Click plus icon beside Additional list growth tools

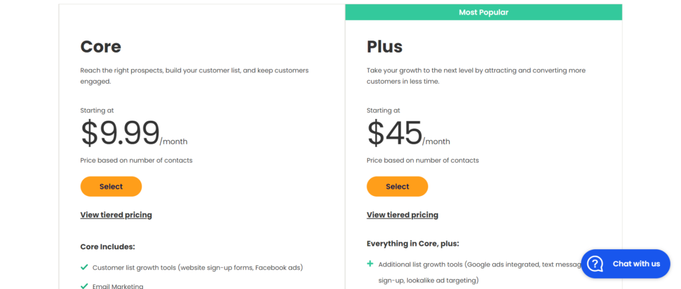(x=370, y=263)
